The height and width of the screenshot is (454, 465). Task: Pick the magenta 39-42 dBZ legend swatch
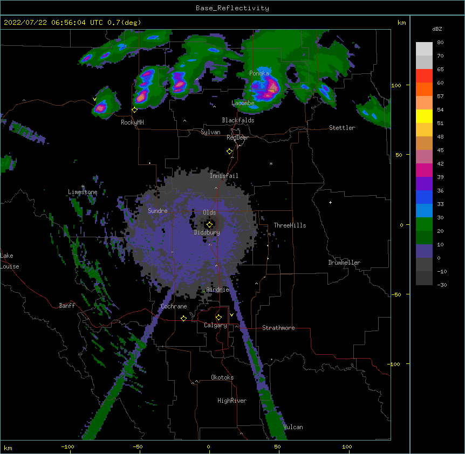(424, 170)
